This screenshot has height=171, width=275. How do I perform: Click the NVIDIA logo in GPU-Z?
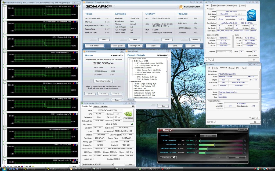[x=128, y=115]
